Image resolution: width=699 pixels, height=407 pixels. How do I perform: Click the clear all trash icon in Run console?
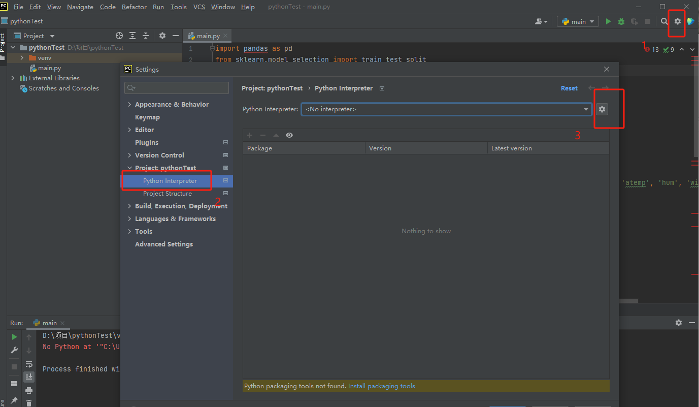tap(29, 403)
